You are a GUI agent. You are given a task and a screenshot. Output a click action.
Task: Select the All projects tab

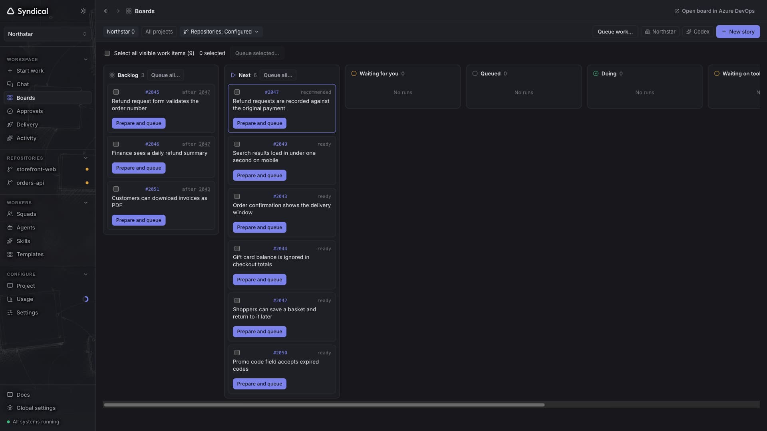159,32
